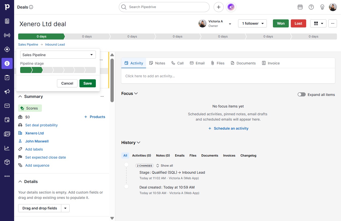
Task: Open the layout view switcher dropdown
Action: (318, 23)
